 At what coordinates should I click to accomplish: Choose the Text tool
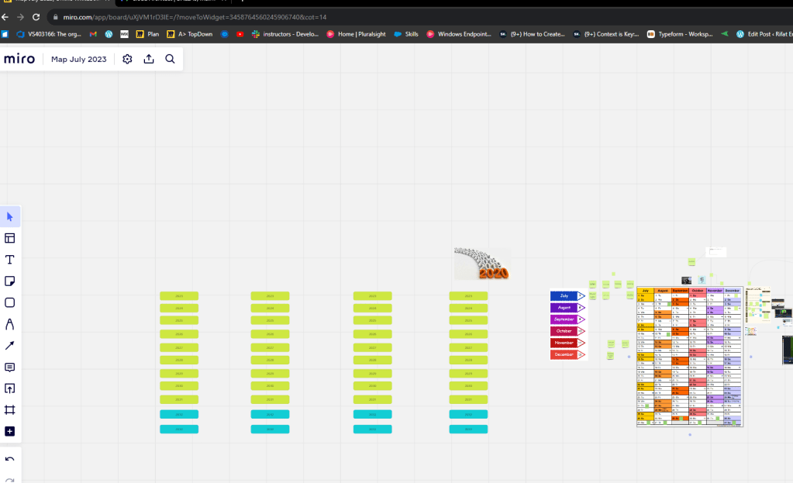(9, 260)
